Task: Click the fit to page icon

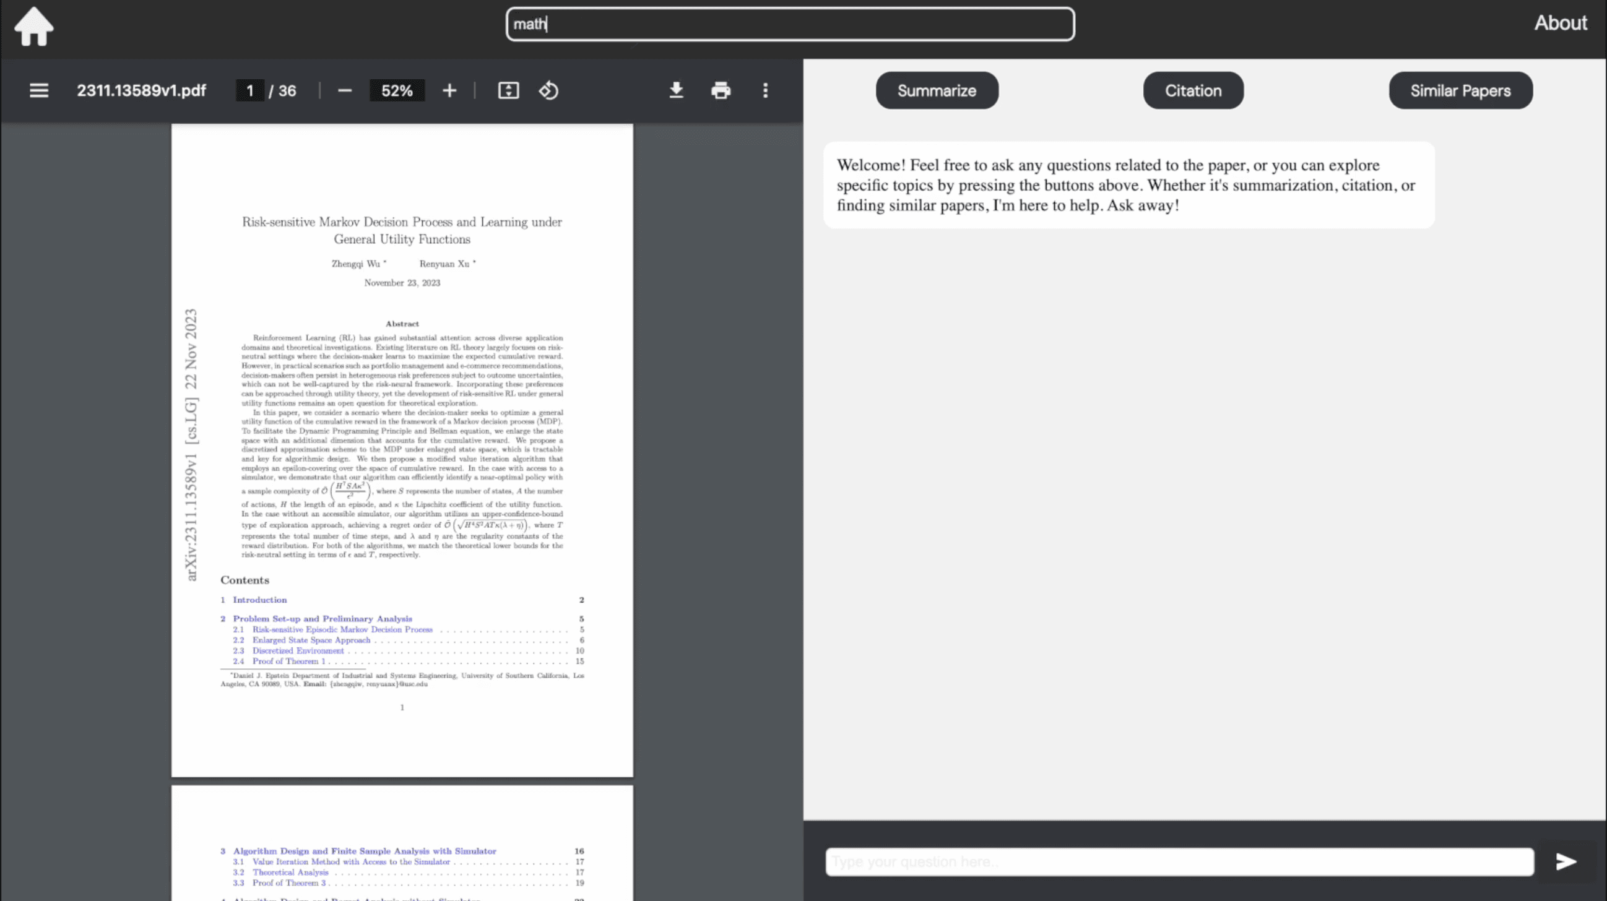Action: tap(508, 91)
